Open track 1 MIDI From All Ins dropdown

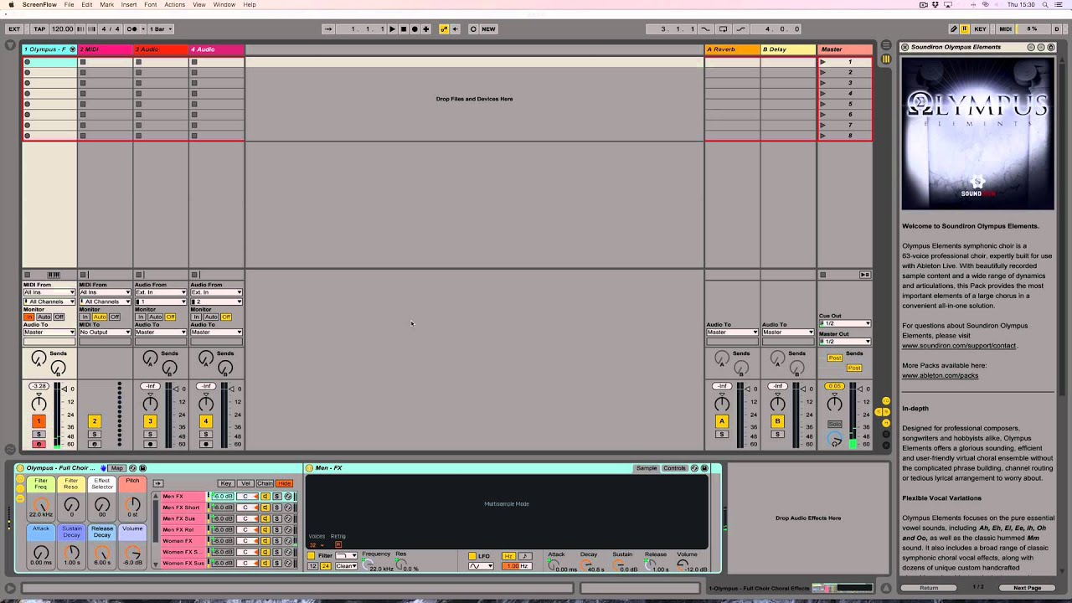coord(49,293)
